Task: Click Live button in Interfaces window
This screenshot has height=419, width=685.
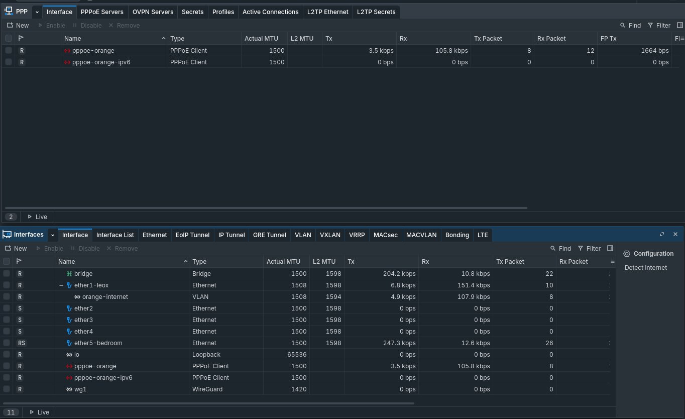Action: 40,412
